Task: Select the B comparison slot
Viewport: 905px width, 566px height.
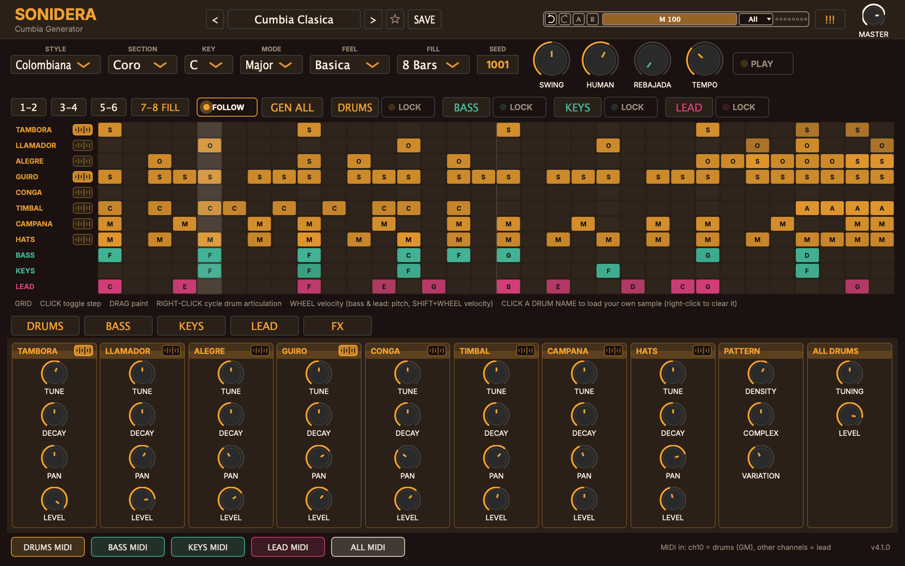Action: point(593,19)
